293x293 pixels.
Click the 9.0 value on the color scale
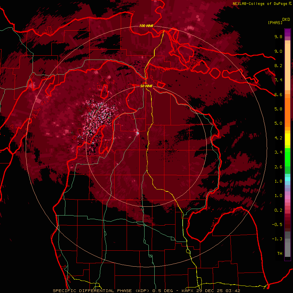(x=278, y=51)
